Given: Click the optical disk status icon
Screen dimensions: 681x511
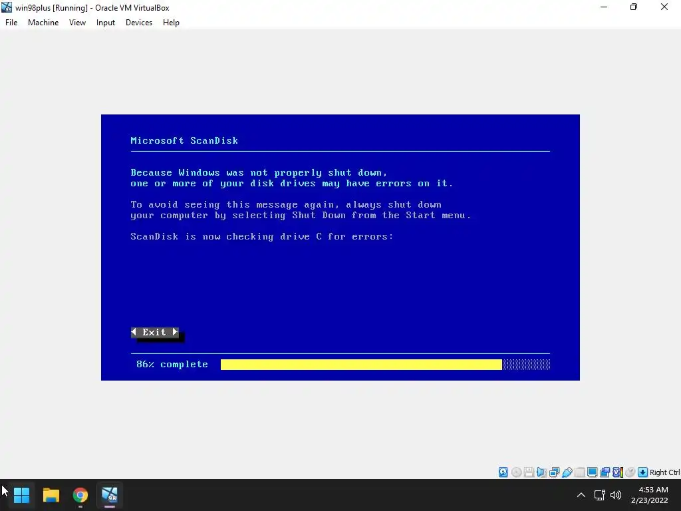Looking at the screenshot, I should click(516, 472).
